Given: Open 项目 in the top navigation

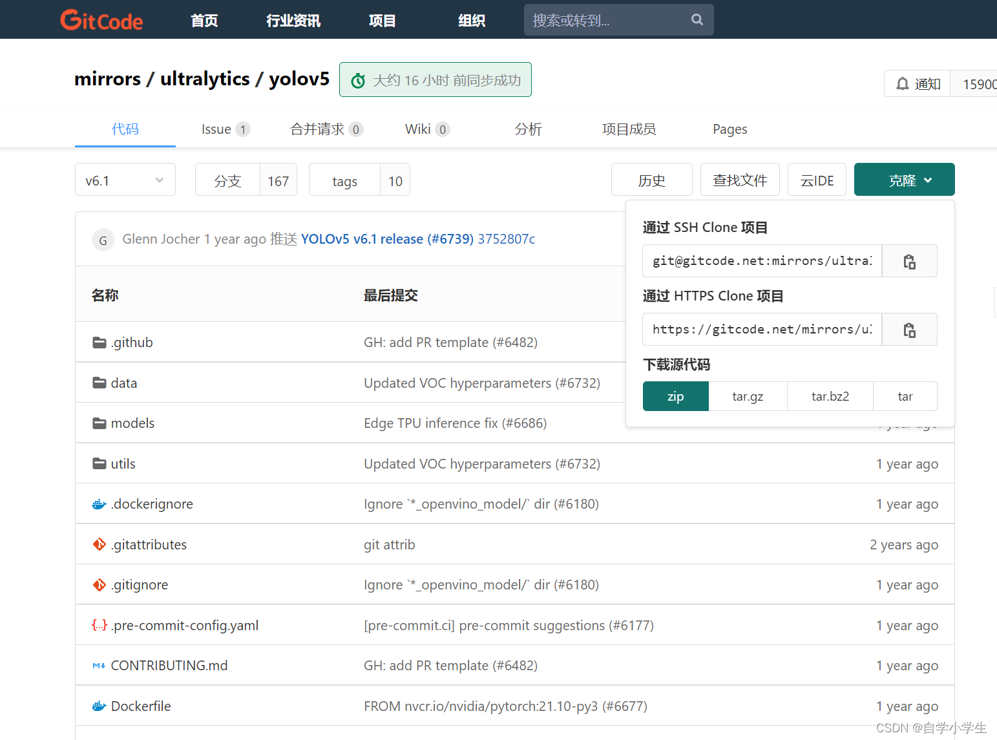Looking at the screenshot, I should tap(383, 21).
